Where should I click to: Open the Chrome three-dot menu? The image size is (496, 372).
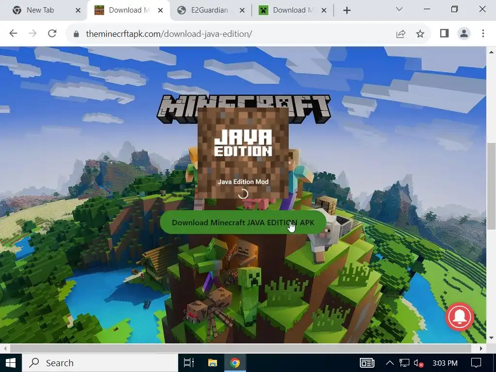coord(483,33)
